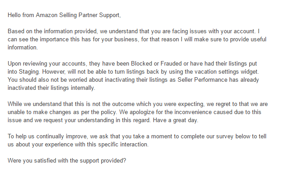This screenshot has height=172, width=287.
Task: Click the phrase 'inactivated their listings internally'
Action: point(51,88)
